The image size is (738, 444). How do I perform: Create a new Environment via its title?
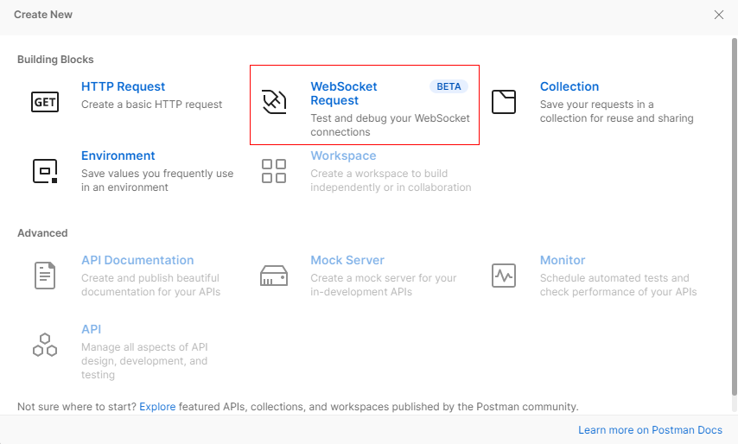118,155
